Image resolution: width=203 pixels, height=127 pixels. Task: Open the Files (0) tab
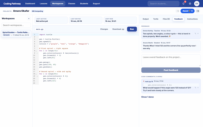tap(166, 19)
